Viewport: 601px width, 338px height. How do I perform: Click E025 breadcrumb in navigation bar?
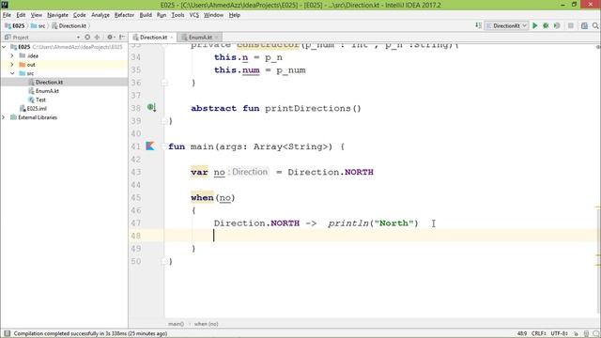tap(15, 25)
